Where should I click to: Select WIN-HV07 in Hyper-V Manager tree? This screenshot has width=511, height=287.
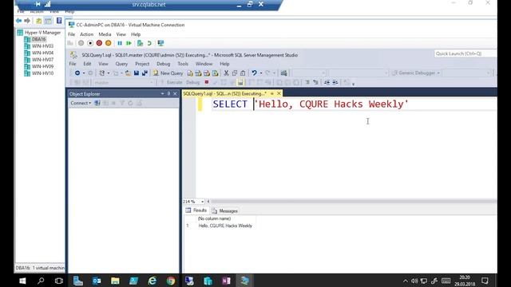pos(42,60)
